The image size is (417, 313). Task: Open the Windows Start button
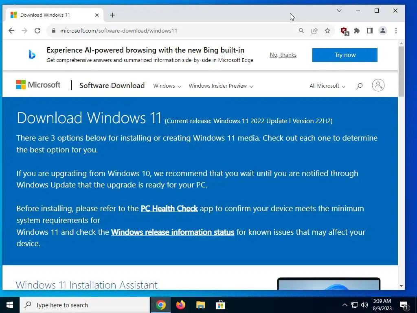[x=10, y=305]
